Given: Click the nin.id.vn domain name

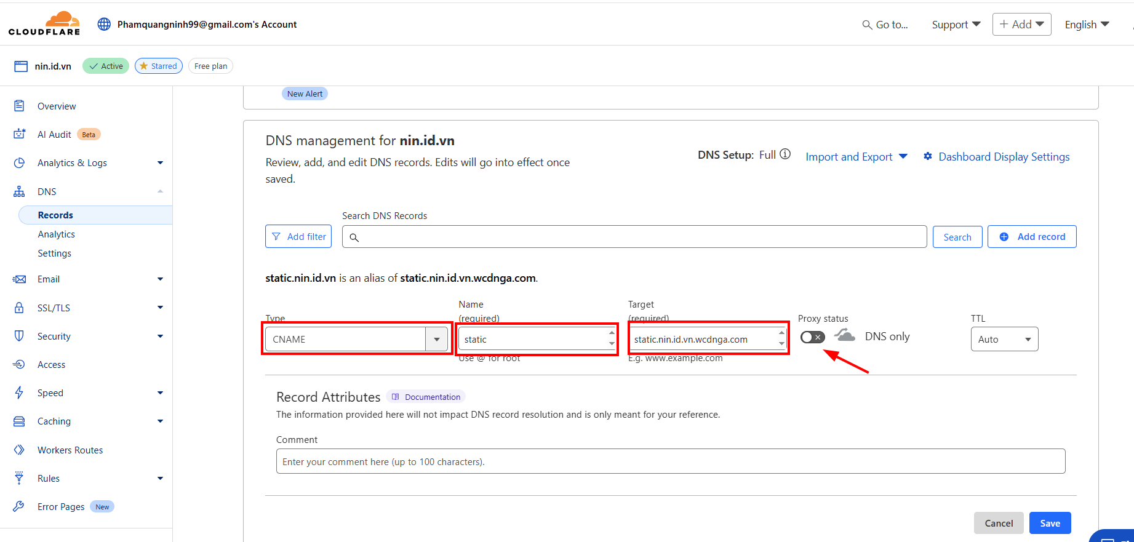Looking at the screenshot, I should pyautogui.click(x=53, y=66).
